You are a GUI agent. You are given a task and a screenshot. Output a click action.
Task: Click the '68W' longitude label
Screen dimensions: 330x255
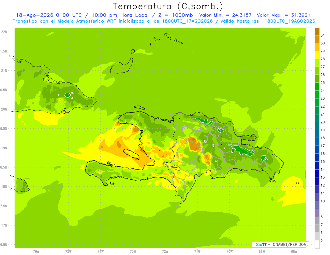294,251
